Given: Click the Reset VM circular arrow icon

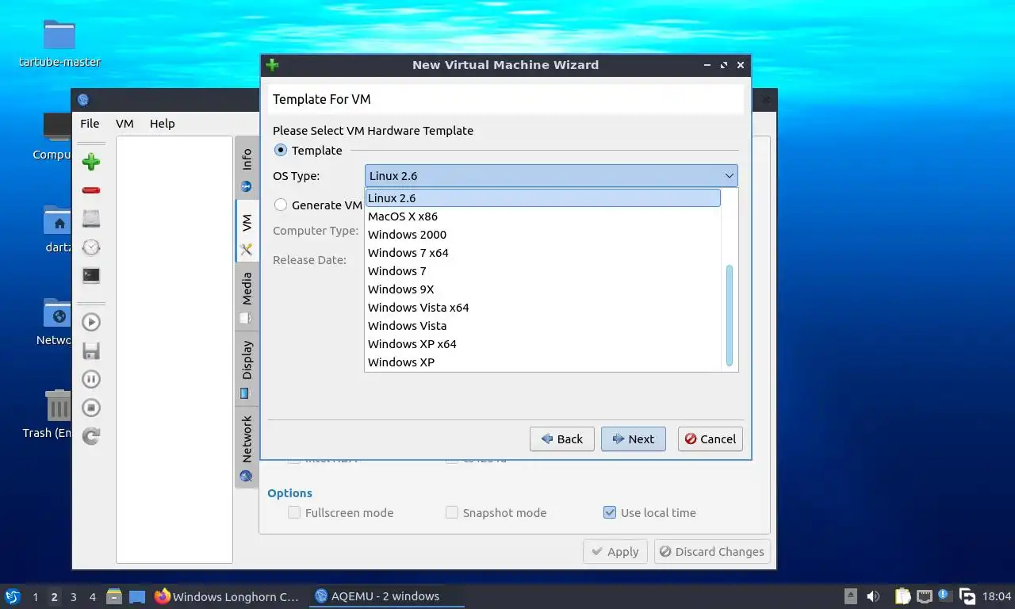Looking at the screenshot, I should tap(91, 435).
